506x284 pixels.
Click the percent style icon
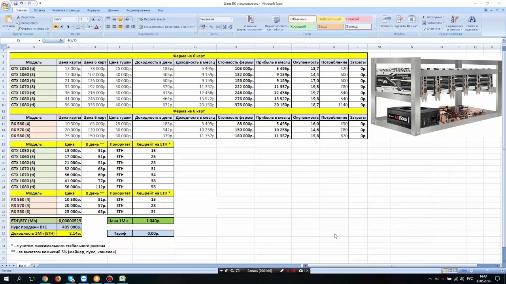point(211,27)
